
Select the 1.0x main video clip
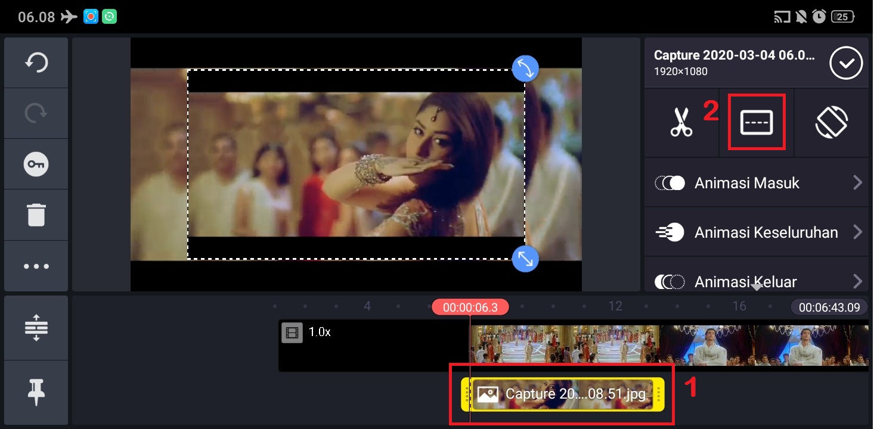(x=574, y=346)
